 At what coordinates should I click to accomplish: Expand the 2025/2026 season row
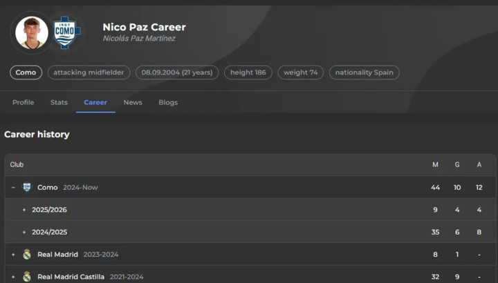24,210
